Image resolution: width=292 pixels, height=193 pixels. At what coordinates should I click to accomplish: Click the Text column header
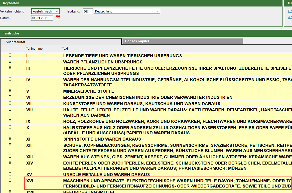(x=65, y=49)
